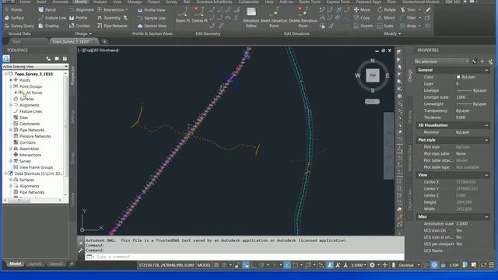This screenshot has width=498, height=280.
Task: Choose the Alignment tool
Action: (81, 9)
